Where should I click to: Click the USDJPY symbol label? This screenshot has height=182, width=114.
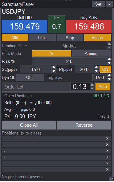(x=14, y=11)
